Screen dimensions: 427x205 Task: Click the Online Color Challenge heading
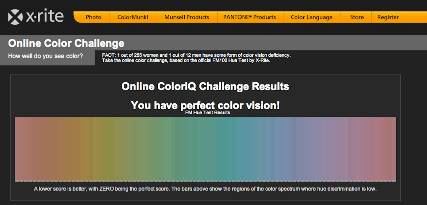coord(66,43)
